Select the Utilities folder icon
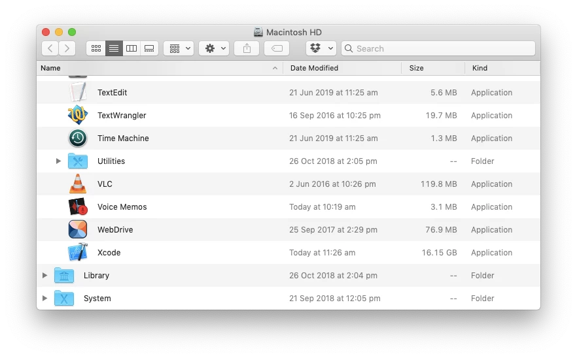This screenshot has width=577, height=358. pos(78,161)
